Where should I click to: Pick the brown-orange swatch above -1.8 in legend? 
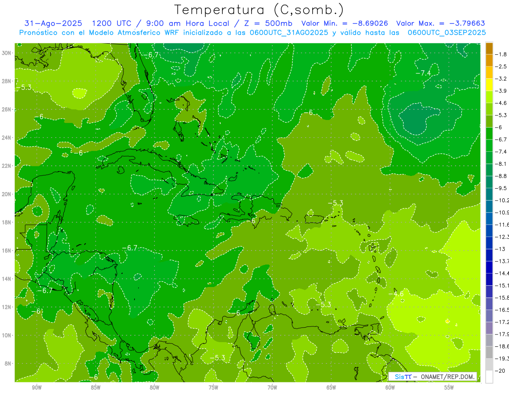tap(489, 48)
